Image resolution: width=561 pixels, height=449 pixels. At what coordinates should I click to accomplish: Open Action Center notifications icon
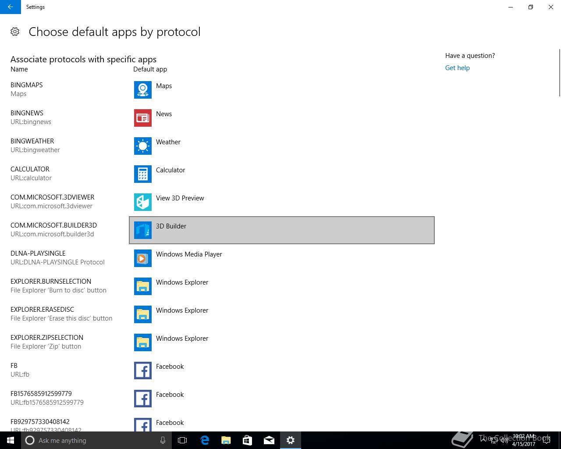click(546, 440)
